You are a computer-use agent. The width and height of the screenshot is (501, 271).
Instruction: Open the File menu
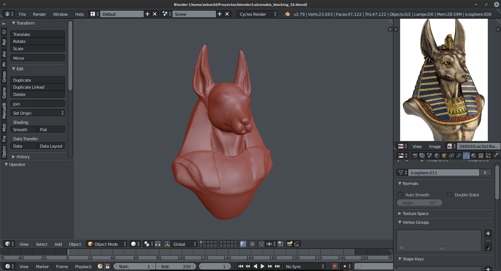(x=22, y=14)
